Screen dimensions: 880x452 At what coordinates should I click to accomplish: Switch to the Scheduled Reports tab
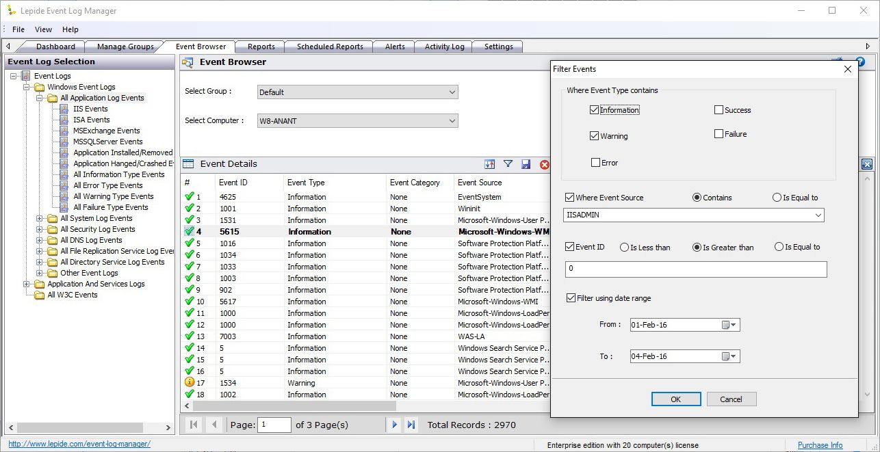coord(330,46)
